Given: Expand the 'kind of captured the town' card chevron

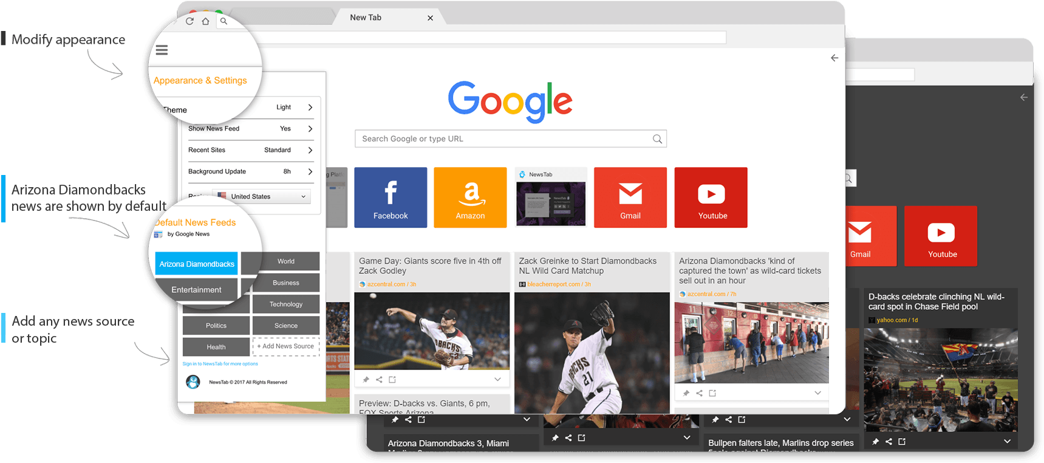Looking at the screenshot, I should pos(817,393).
